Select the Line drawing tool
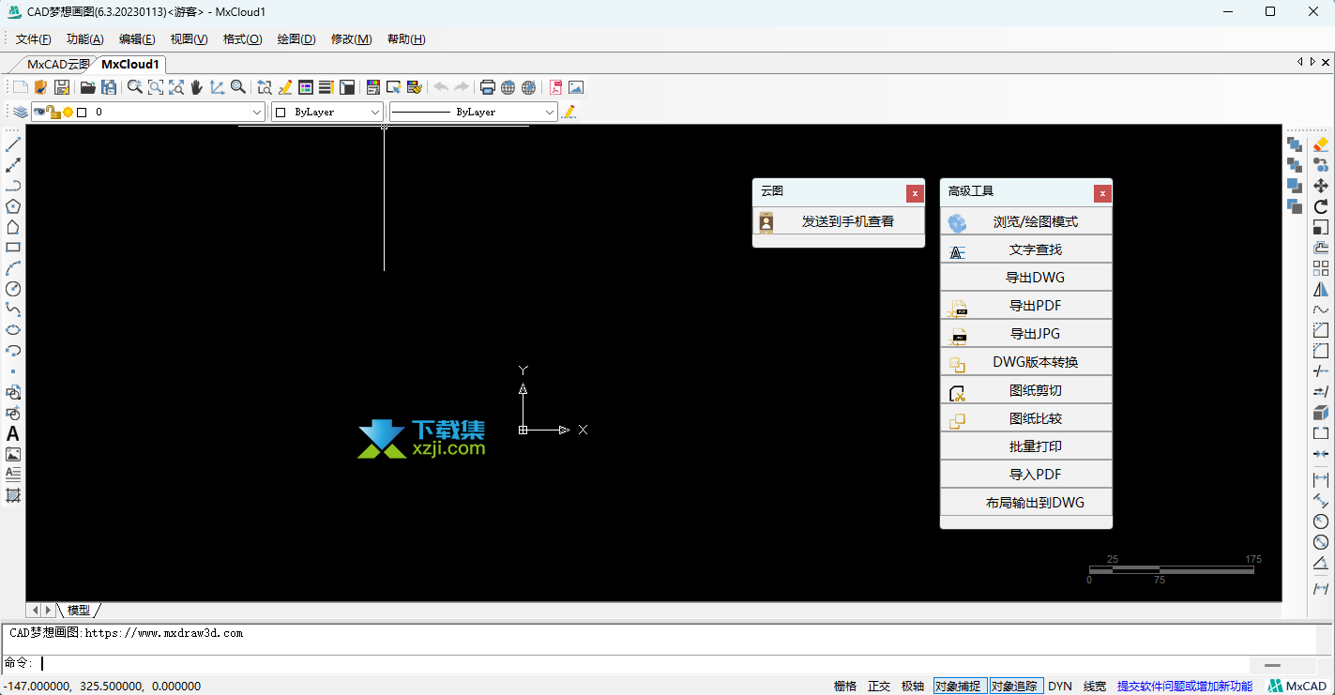 pyautogui.click(x=13, y=144)
